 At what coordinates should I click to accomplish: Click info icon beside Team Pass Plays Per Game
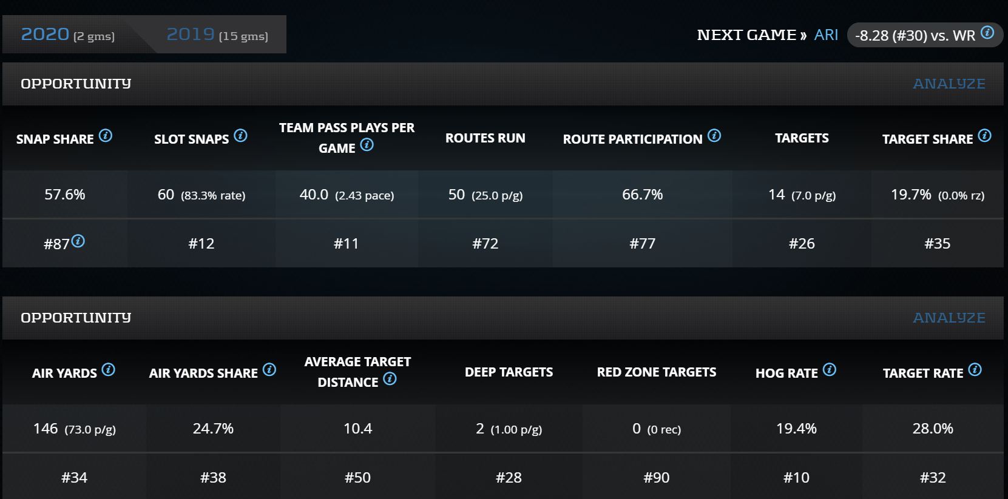367,145
